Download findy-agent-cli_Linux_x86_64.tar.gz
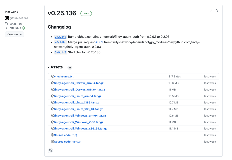232x160 pixels. coord(79,109)
